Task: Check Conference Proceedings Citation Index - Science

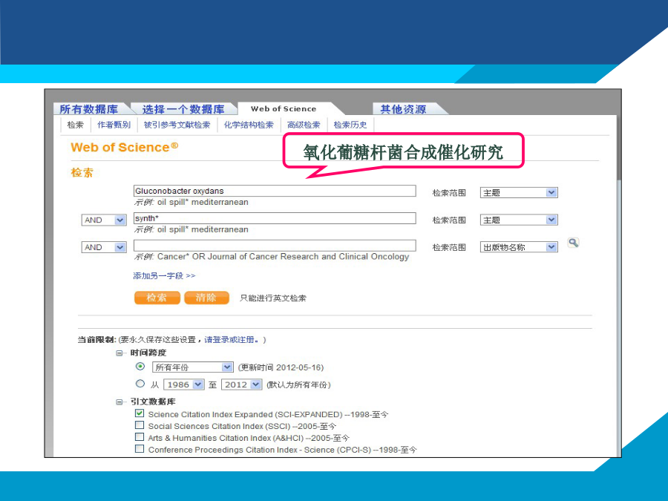Action: pyautogui.click(x=140, y=448)
